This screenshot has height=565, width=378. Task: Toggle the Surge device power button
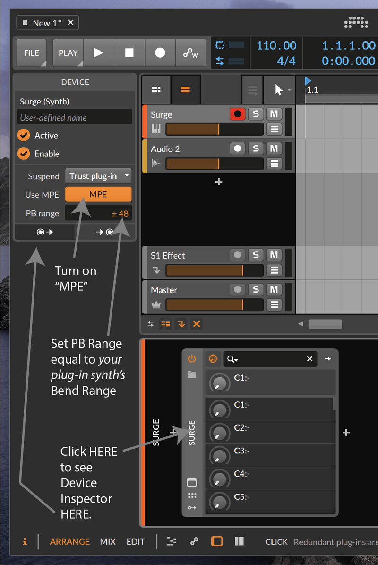pyautogui.click(x=191, y=359)
